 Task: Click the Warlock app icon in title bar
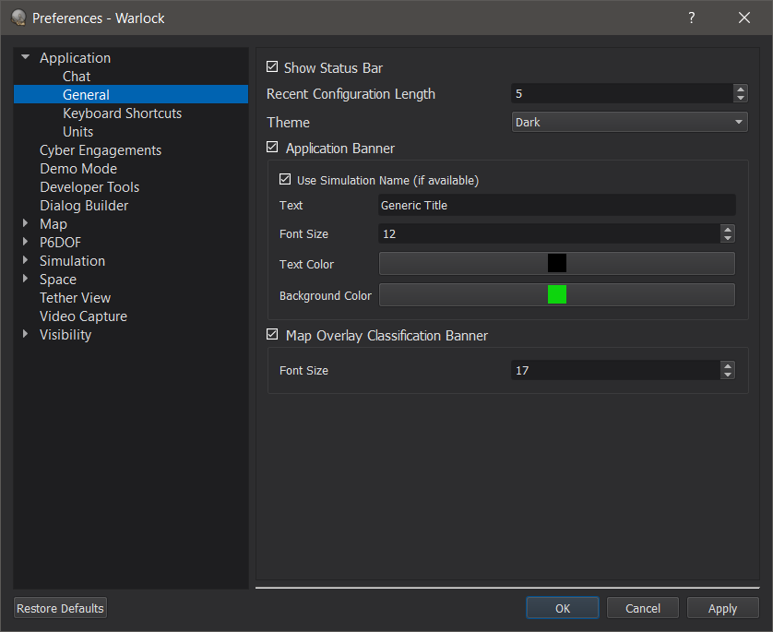click(x=18, y=18)
